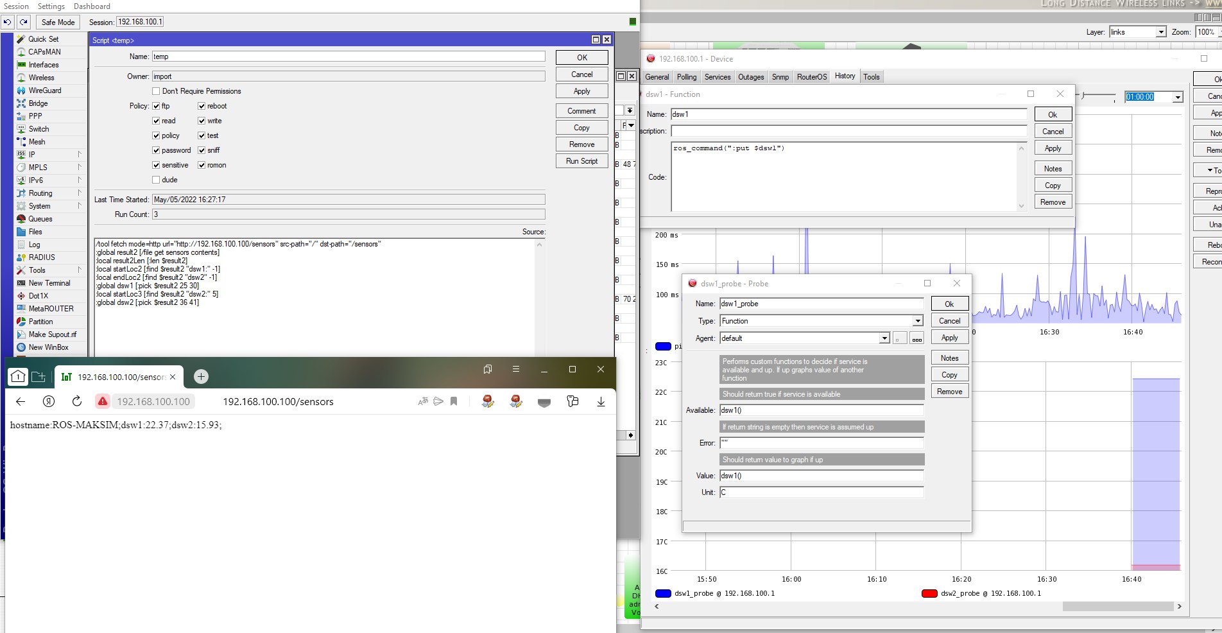1222x633 pixels.
Task: Click Apply in the Script temp window
Action: coord(582,91)
